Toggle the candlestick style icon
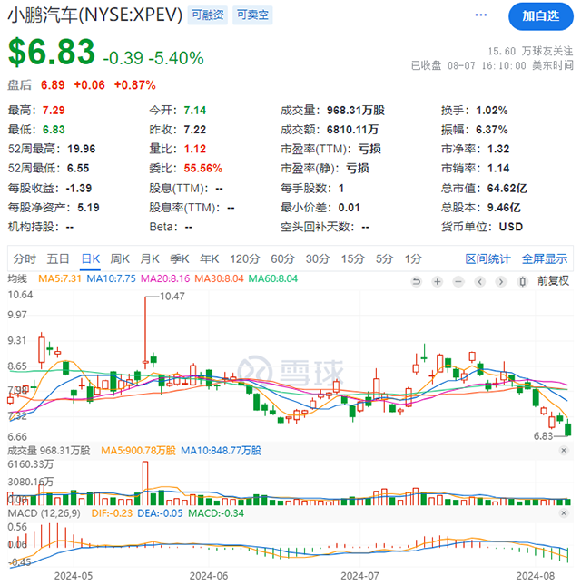Image resolution: width=581 pixels, height=585 pixels. (523, 281)
